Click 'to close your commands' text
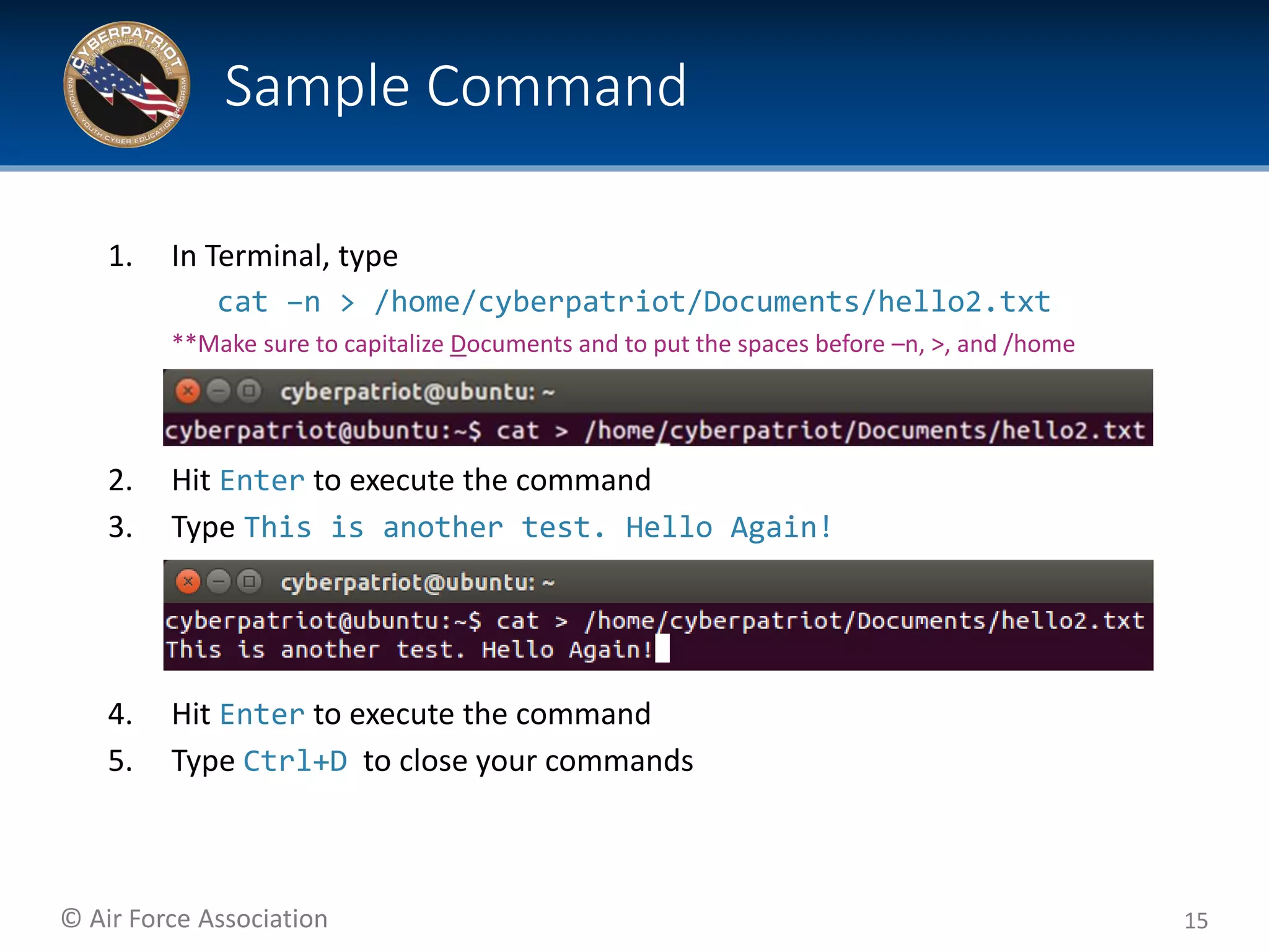The image size is (1269, 952). [528, 762]
